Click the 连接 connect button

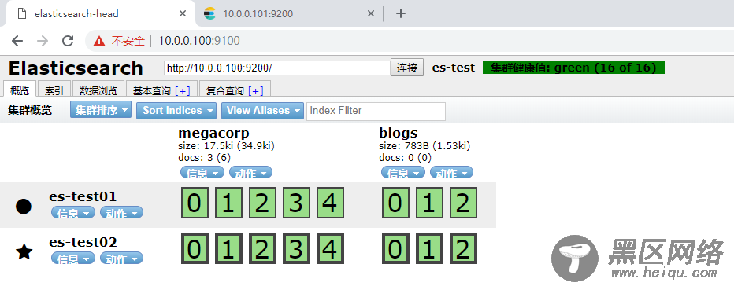[407, 68]
